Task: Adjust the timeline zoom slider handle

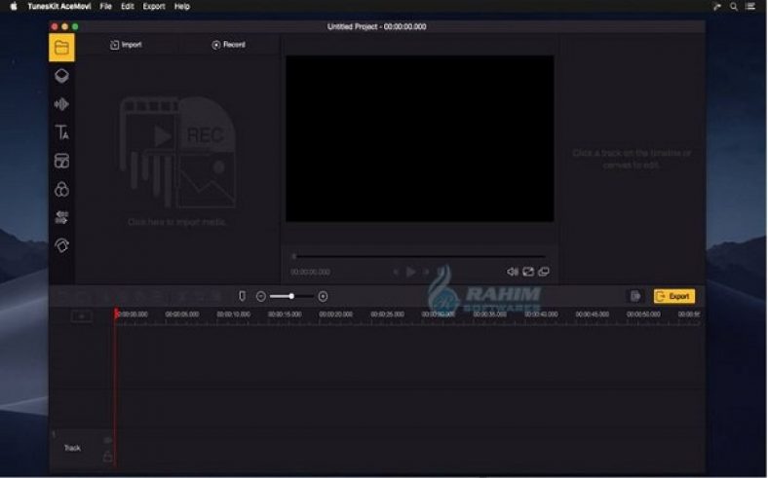Action: (x=291, y=297)
